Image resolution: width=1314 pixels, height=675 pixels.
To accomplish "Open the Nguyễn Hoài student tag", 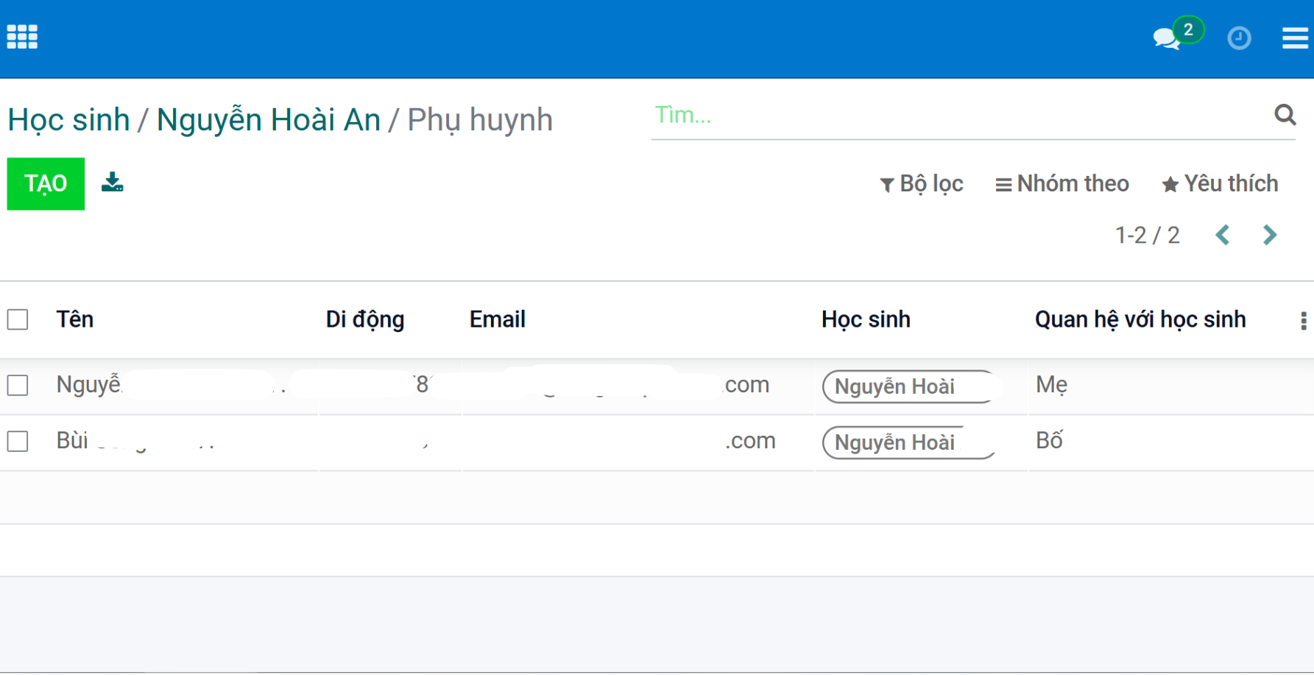I will [908, 386].
